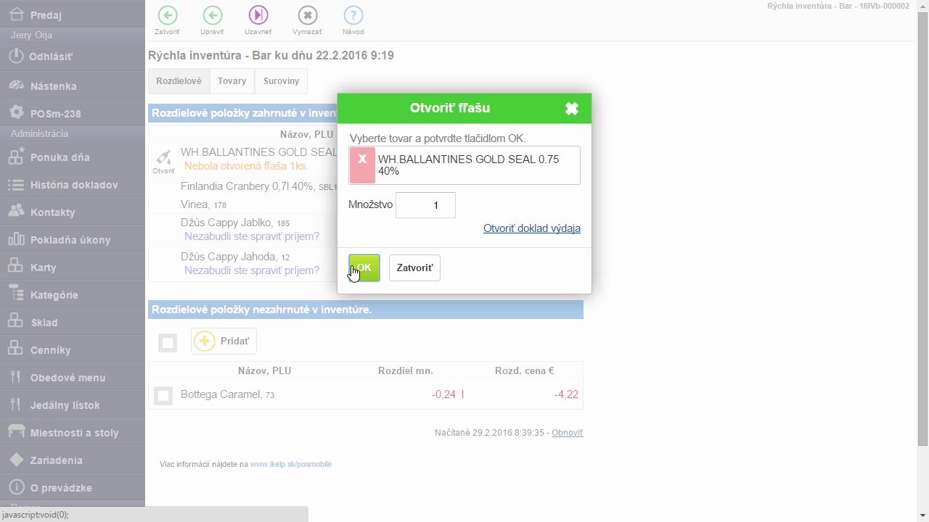Switch to the Suroviny tab
Image resolution: width=929 pixels, height=522 pixels.
click(282, 81)
